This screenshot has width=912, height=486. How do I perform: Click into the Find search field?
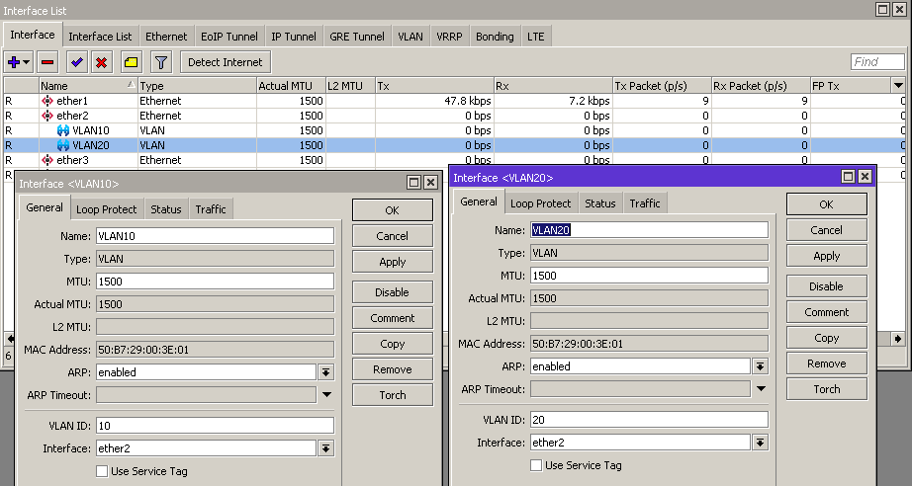[x=877, y=62]
